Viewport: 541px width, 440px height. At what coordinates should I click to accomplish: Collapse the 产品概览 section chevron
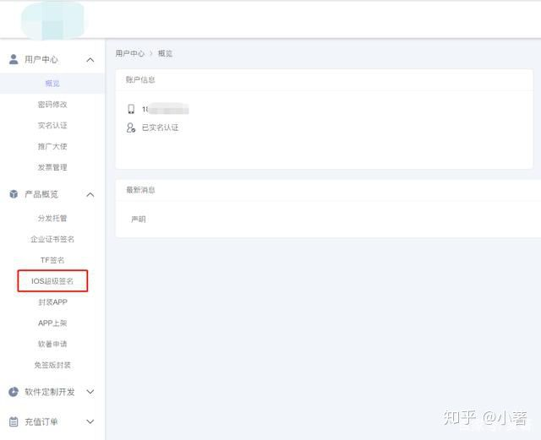click(90, 194)
